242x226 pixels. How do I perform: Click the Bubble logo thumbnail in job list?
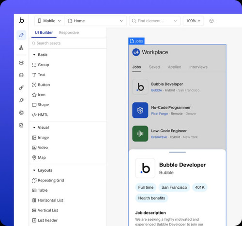point(140,87)
